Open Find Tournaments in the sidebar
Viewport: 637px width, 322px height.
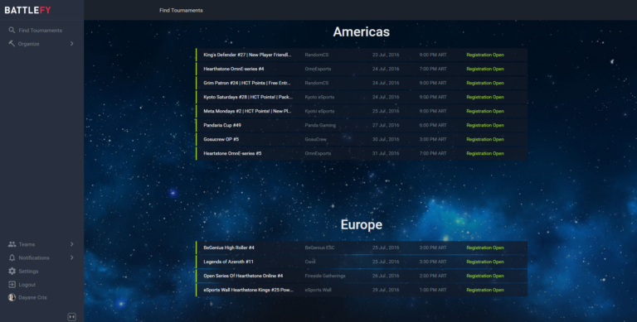click(40, 31)
